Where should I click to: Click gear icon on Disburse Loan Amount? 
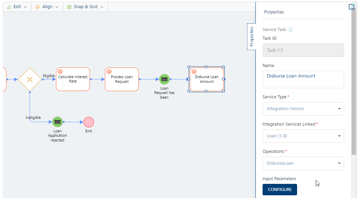[x=194, y=71]
